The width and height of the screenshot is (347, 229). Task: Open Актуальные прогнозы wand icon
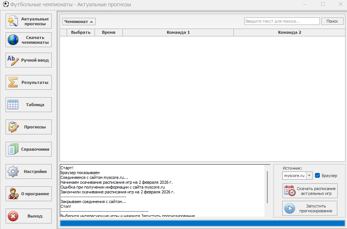click(x=13, y=21)
